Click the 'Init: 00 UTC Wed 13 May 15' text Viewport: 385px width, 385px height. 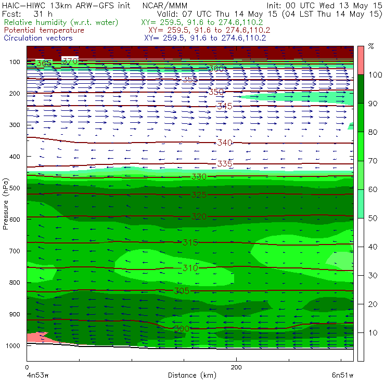324,5
